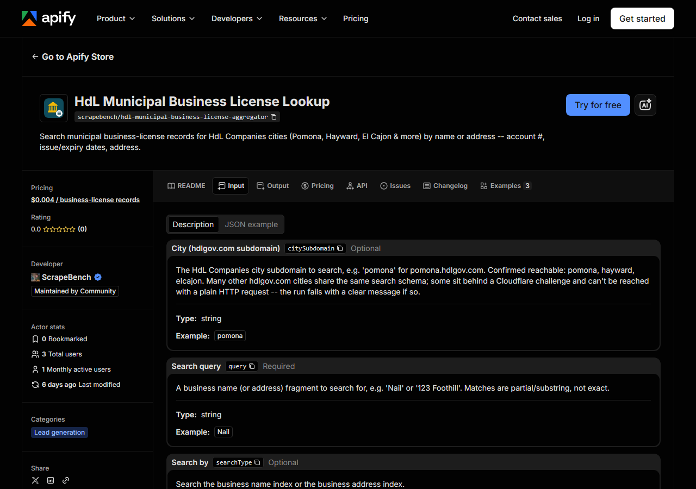Open the ScrapeBench developer profile
The image size is (696, 489).
[x=66, y=277]
